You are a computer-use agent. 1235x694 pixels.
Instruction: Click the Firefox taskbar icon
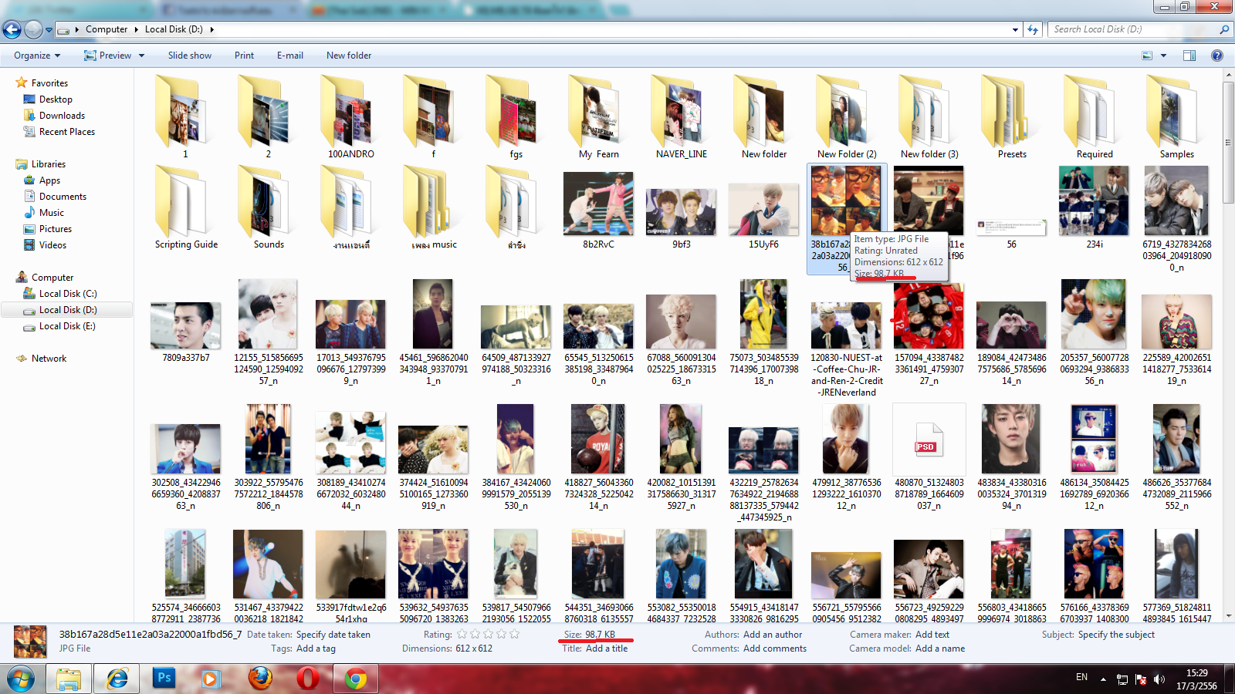260,679
